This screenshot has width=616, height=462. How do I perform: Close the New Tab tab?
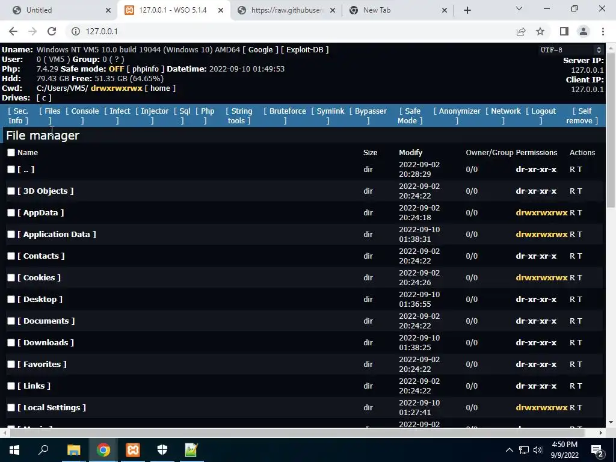click(x=445, y=10)
